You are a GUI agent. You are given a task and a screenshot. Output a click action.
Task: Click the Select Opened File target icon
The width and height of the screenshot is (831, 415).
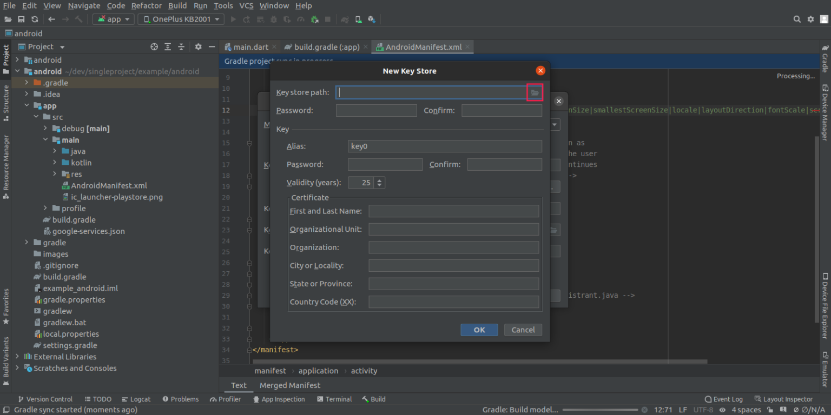pos(154,47)
